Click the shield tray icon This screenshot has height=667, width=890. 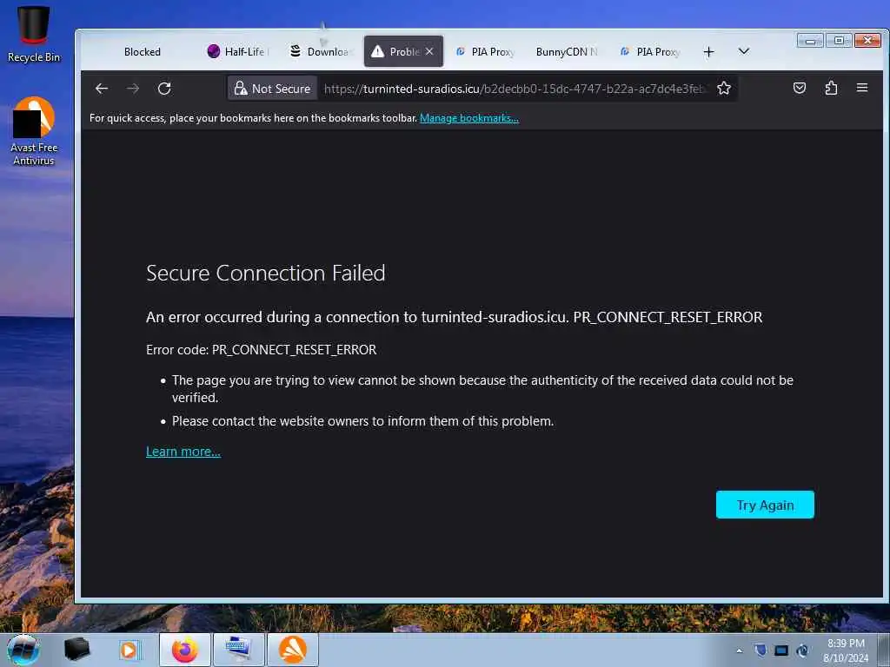click(760, 650)
